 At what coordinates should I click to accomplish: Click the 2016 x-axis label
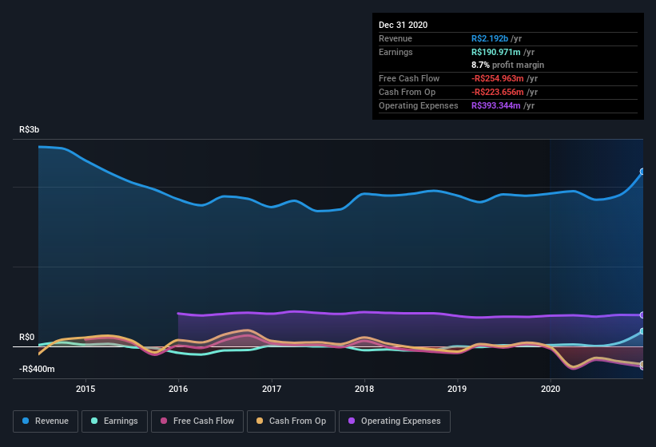178,389
